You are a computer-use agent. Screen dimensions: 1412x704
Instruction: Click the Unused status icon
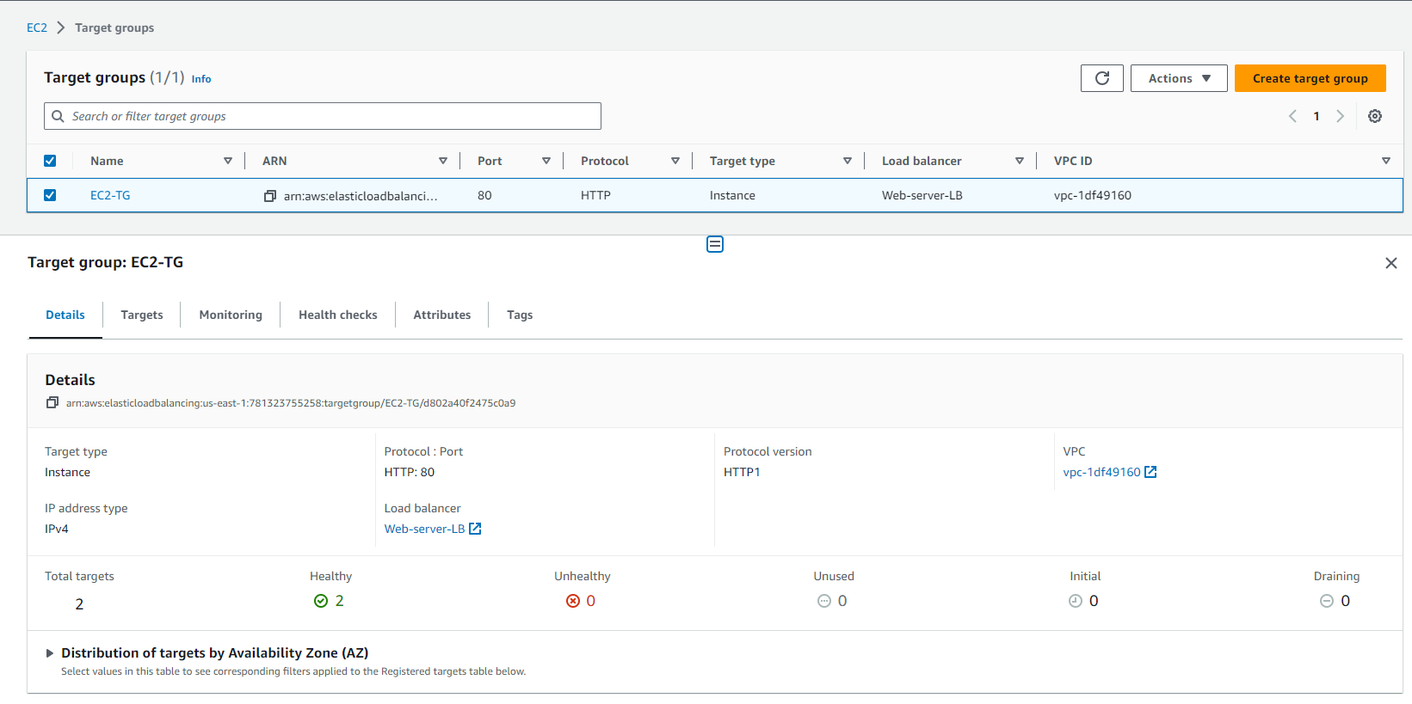click(x=824, y=601)
